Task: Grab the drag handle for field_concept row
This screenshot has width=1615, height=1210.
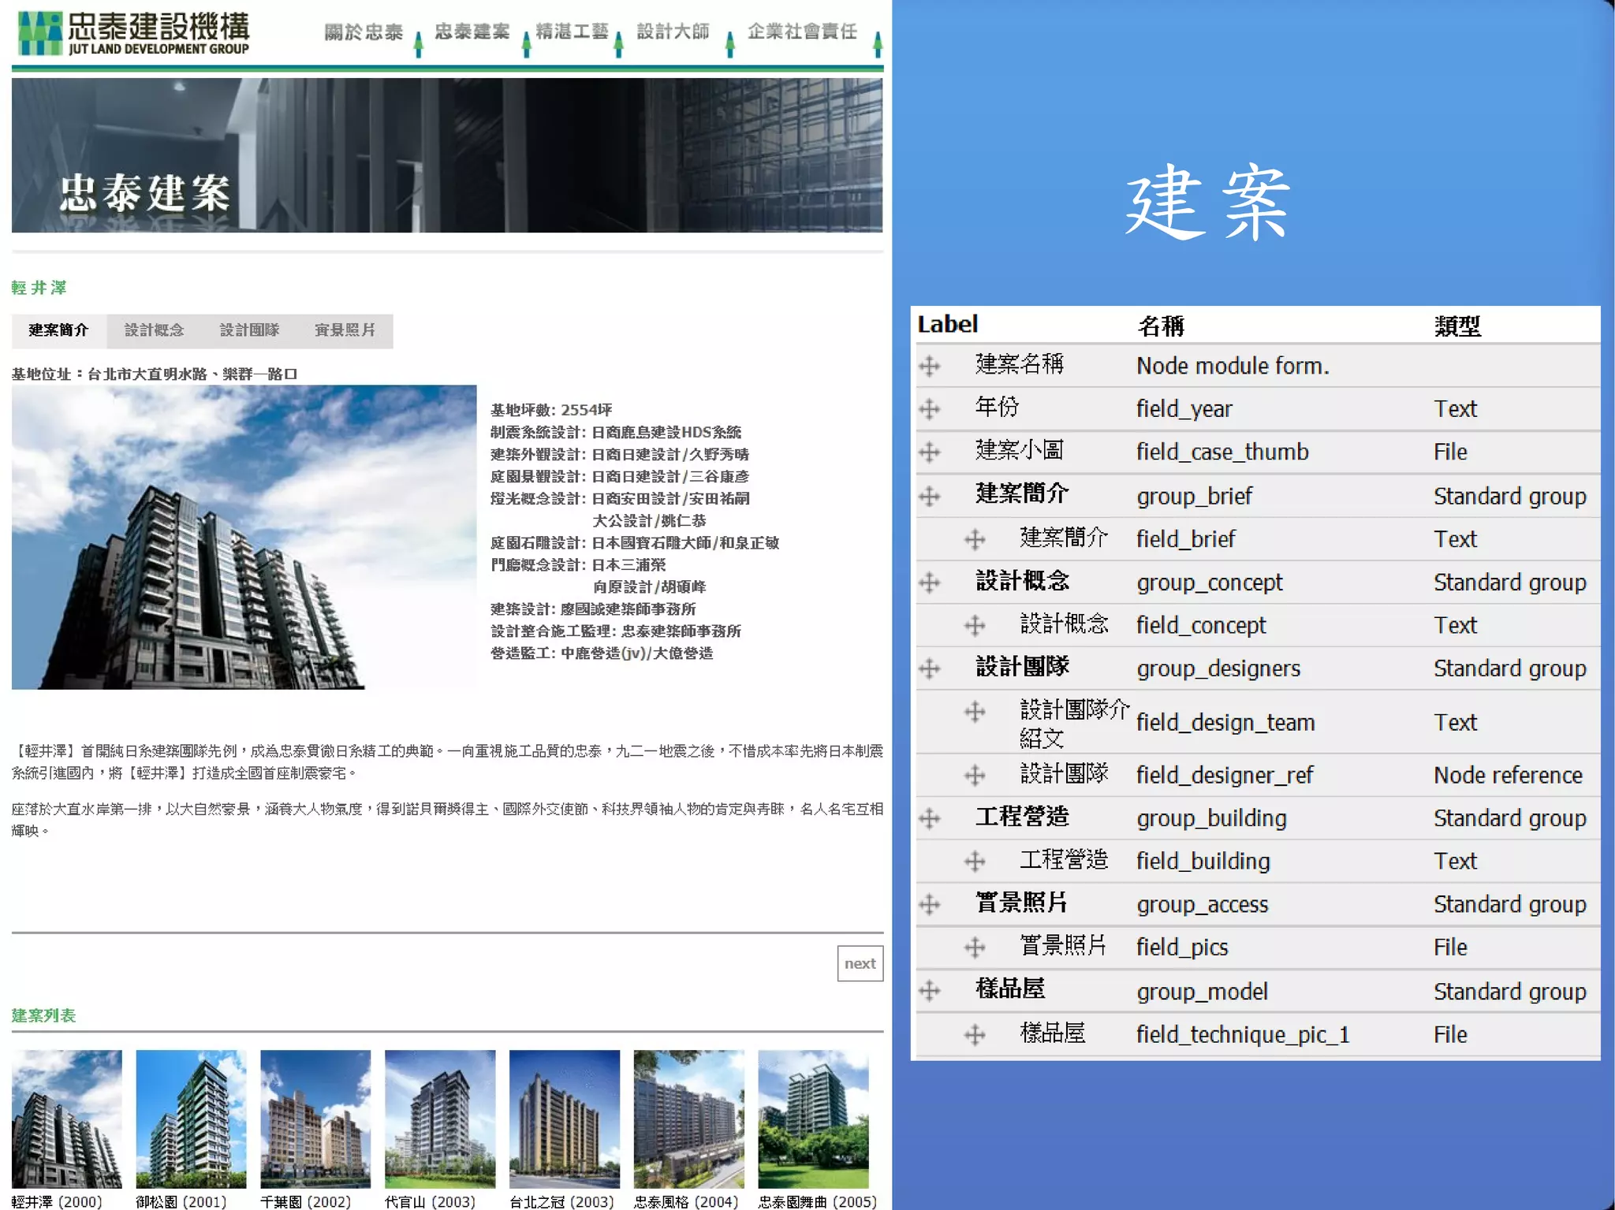Action: click(x=975, y=625)
